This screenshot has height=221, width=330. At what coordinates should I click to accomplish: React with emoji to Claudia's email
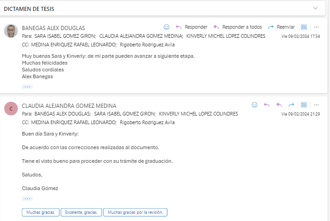point(255,105)
